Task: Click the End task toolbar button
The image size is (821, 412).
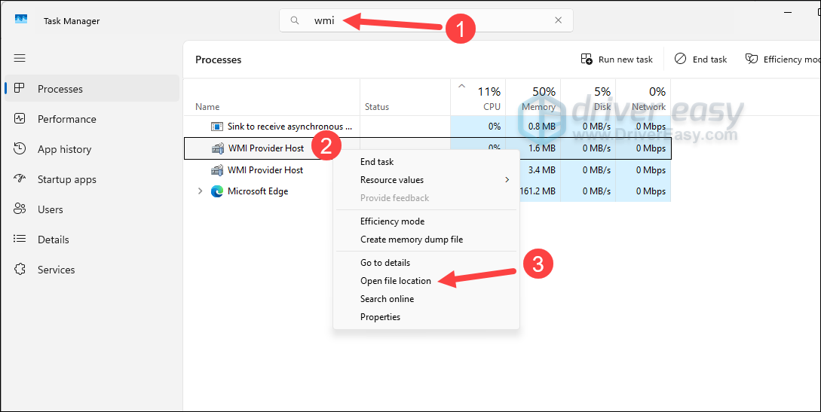Action: tap(700, 59)
